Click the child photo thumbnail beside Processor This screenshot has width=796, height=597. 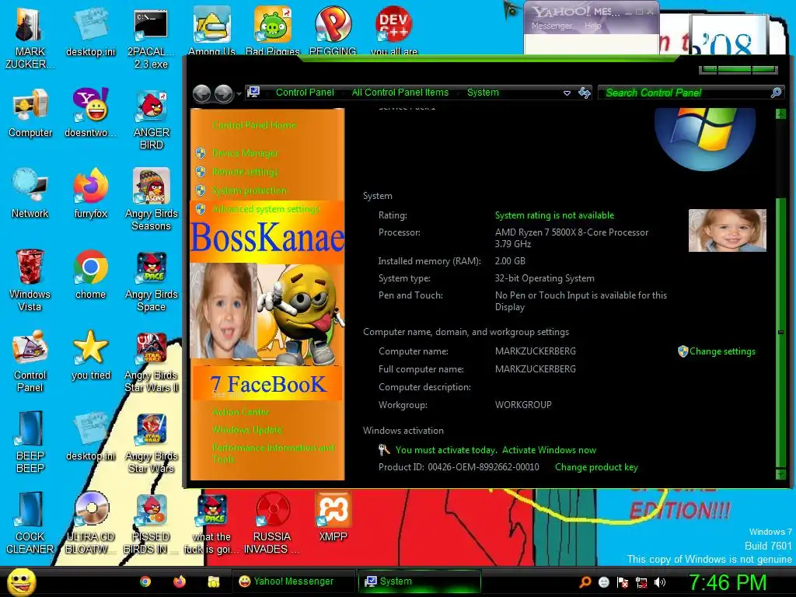(x=727, y=230)
